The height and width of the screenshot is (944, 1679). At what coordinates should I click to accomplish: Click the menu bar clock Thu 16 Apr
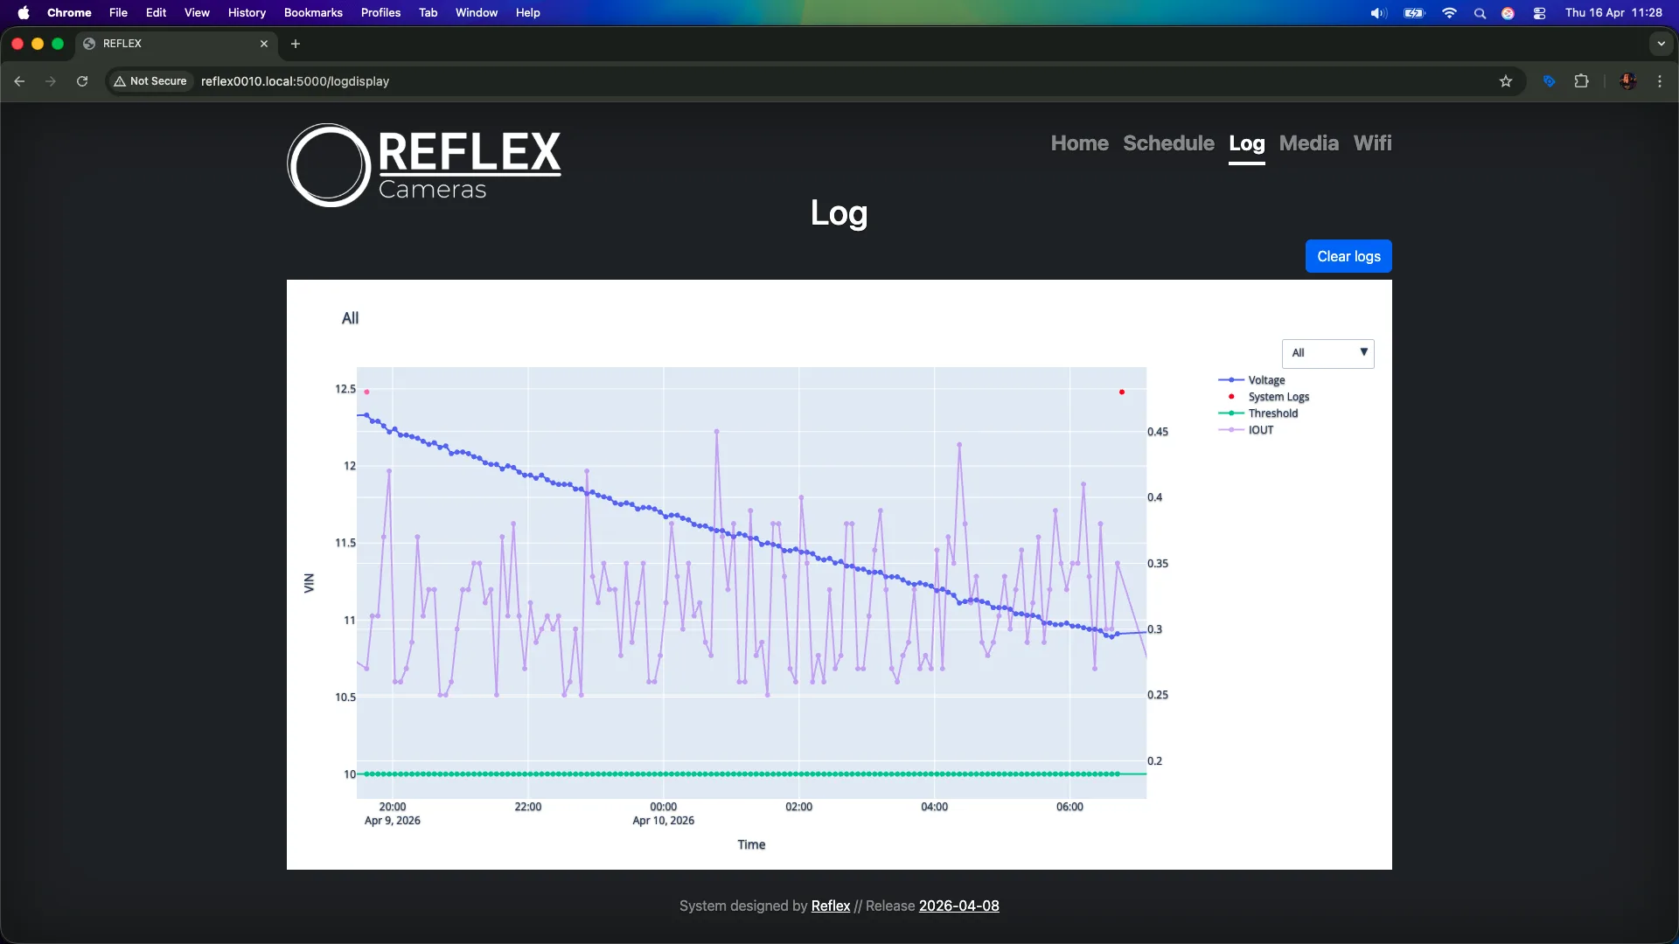coord(1613,13)
